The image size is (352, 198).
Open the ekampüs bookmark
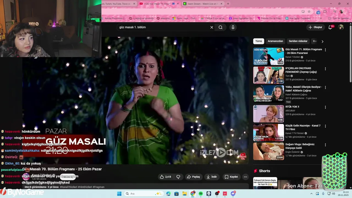pyautogui.click(x=163, y=18)
